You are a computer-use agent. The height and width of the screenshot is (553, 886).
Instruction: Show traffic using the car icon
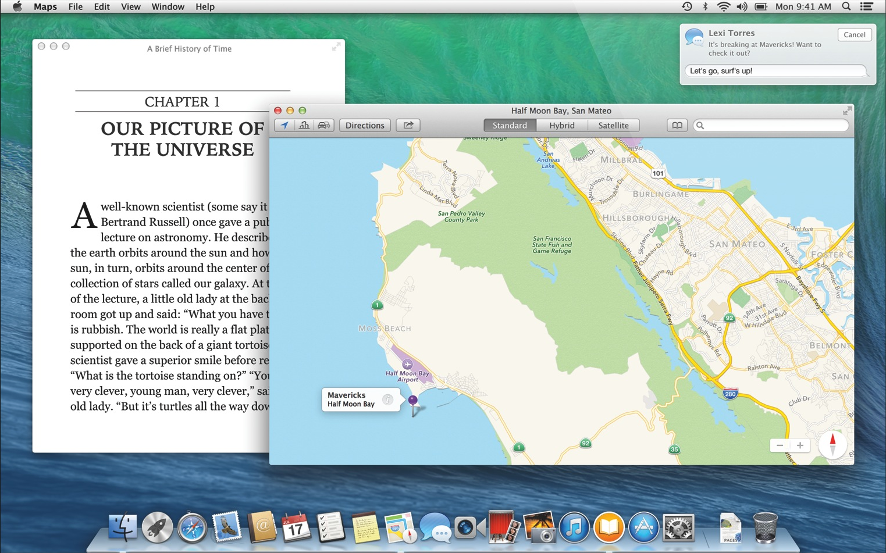point(323,125)
